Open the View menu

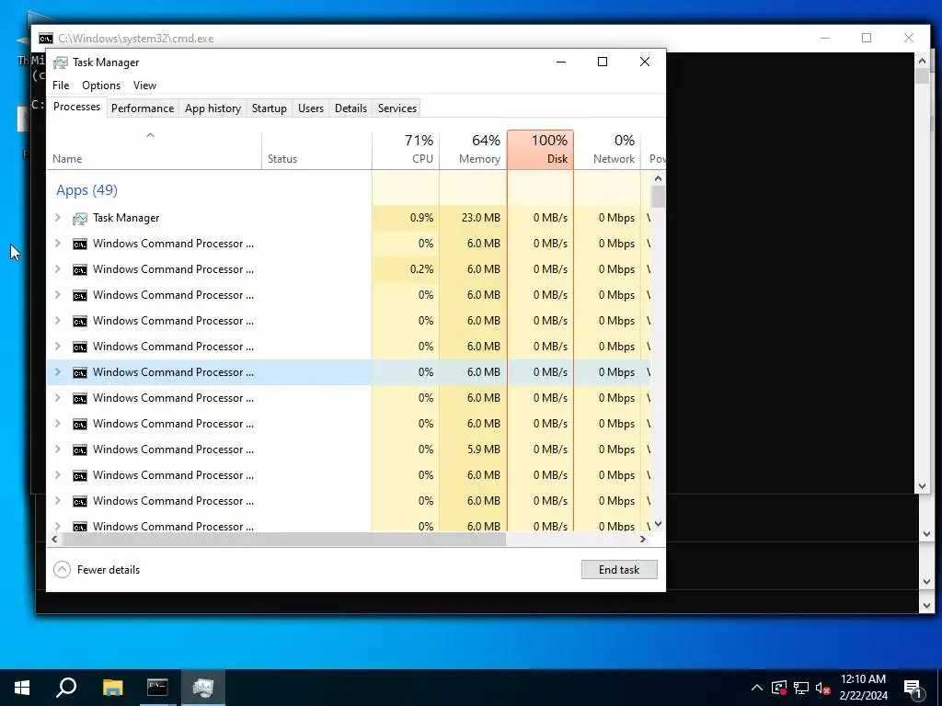pyautogui.click(x=144, y=85)
